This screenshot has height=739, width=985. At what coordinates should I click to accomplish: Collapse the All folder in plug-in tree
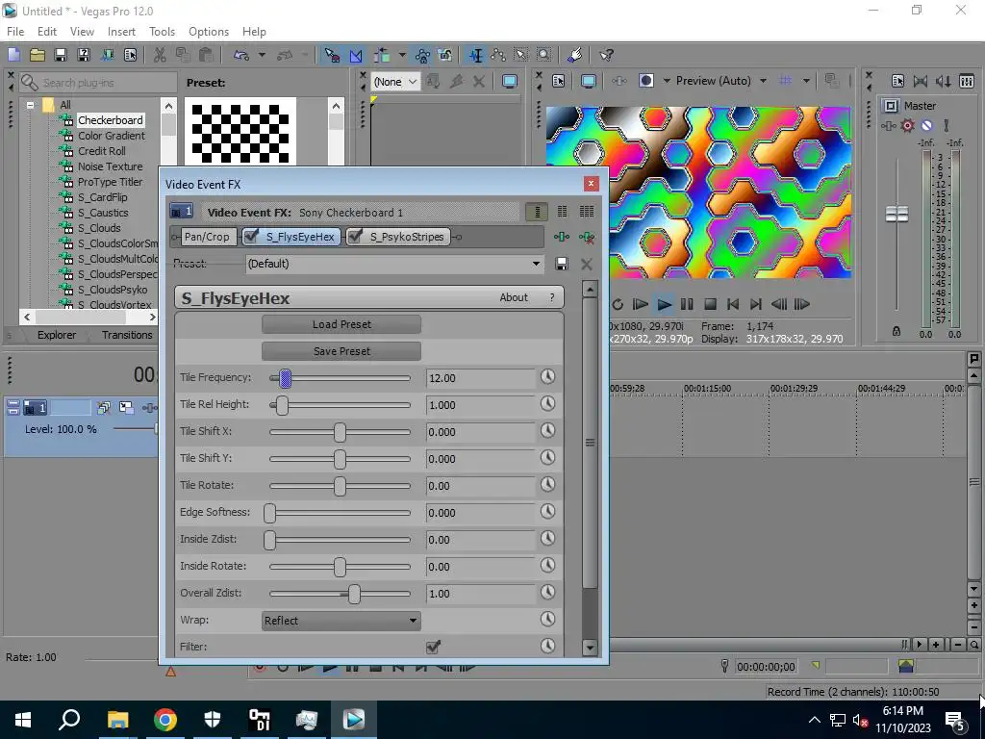(x=30, y=105)
